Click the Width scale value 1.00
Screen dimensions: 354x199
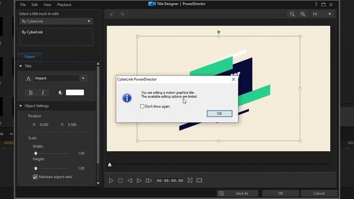click(81, 154)
